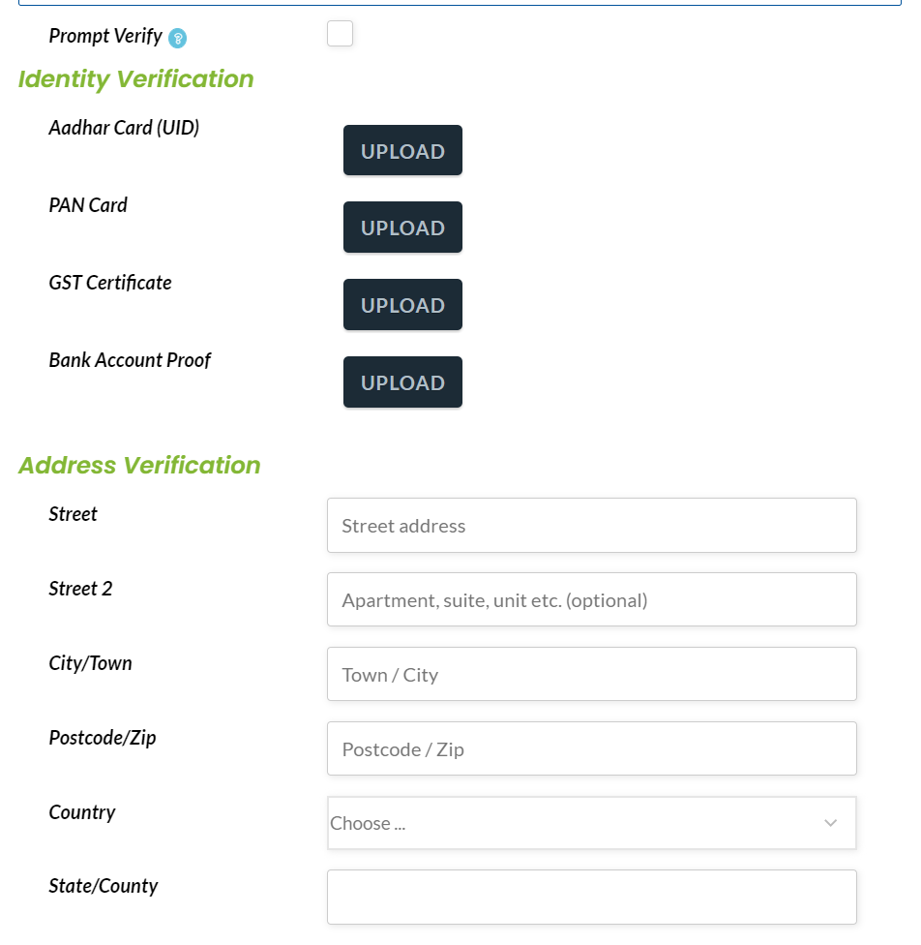Viewport: 921px width, 945px height.
Task: Upload the PAN Card document
Action: (x=402, y=228)
